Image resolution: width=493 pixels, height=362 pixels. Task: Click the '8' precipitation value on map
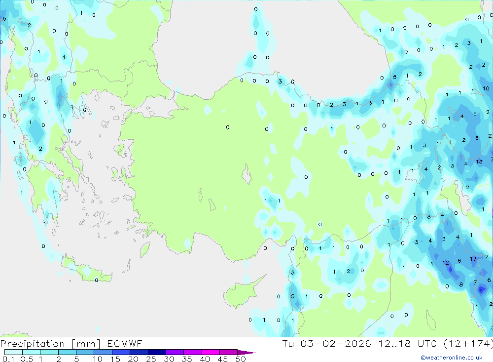(x=461, y=284)
